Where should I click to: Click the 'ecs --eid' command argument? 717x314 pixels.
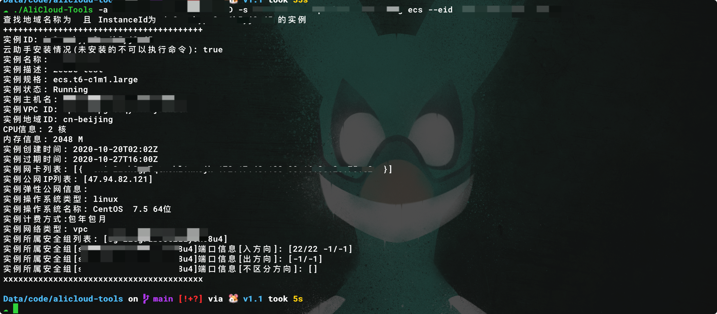[430, 10]
